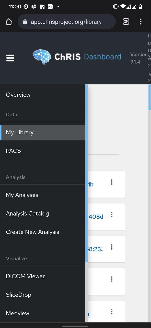
Task: Go to My Analyses
Action: 22,195
